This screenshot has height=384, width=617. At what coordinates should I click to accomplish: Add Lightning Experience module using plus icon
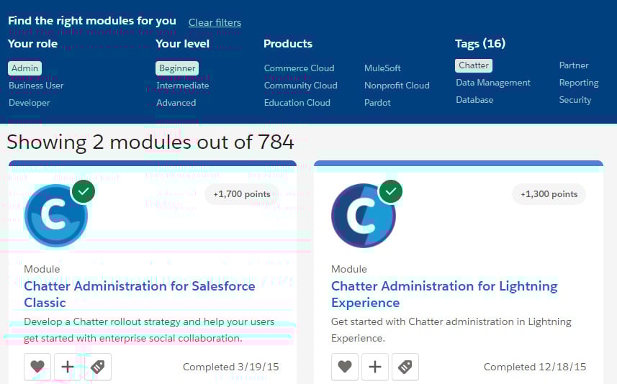[x=375, y=367]
